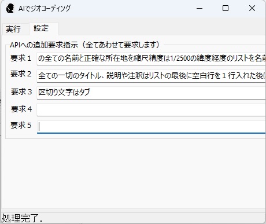
Task: Click the app icon in the title bar
Action: (10, 9)
